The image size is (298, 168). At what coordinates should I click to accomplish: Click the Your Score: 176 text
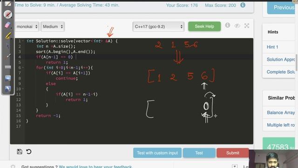point(182,5)
